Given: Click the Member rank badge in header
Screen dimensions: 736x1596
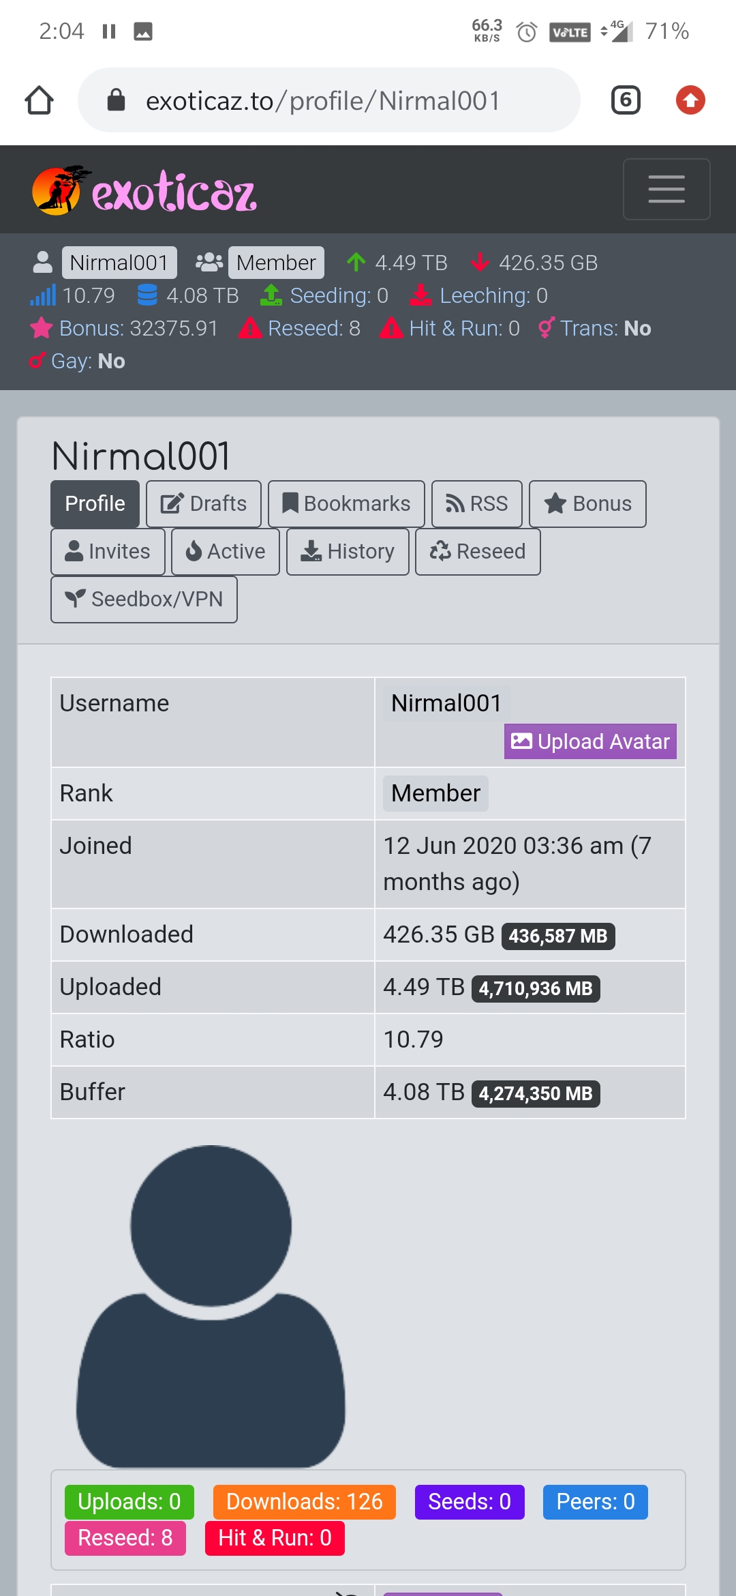Looking at the screenshot, I should pos(276,263).
